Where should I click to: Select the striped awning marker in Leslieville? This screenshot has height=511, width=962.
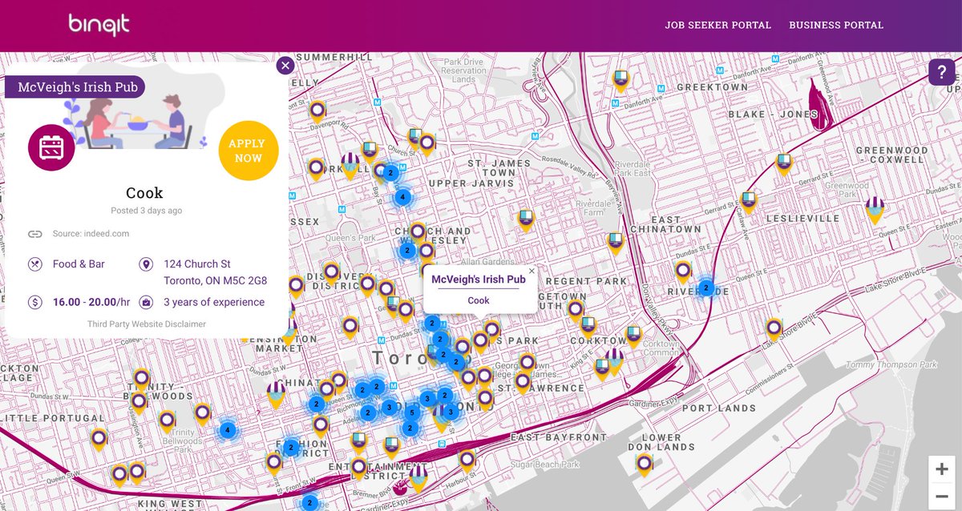(x=875, y=210)
